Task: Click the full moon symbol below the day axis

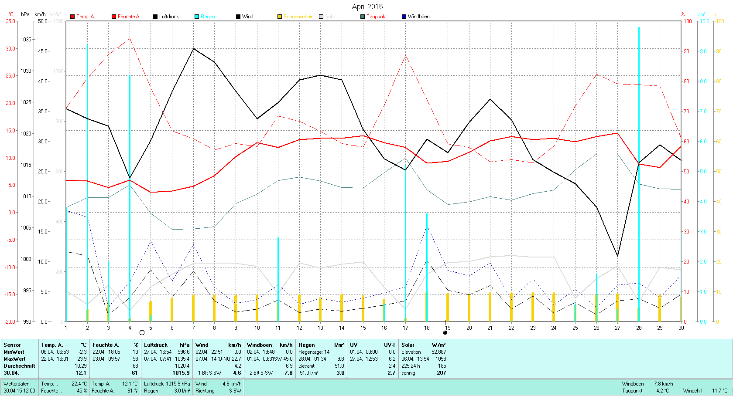Action: (142, 333)
